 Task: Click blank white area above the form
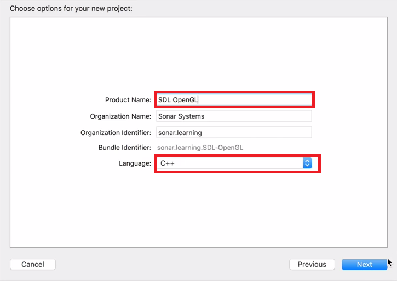199,53
